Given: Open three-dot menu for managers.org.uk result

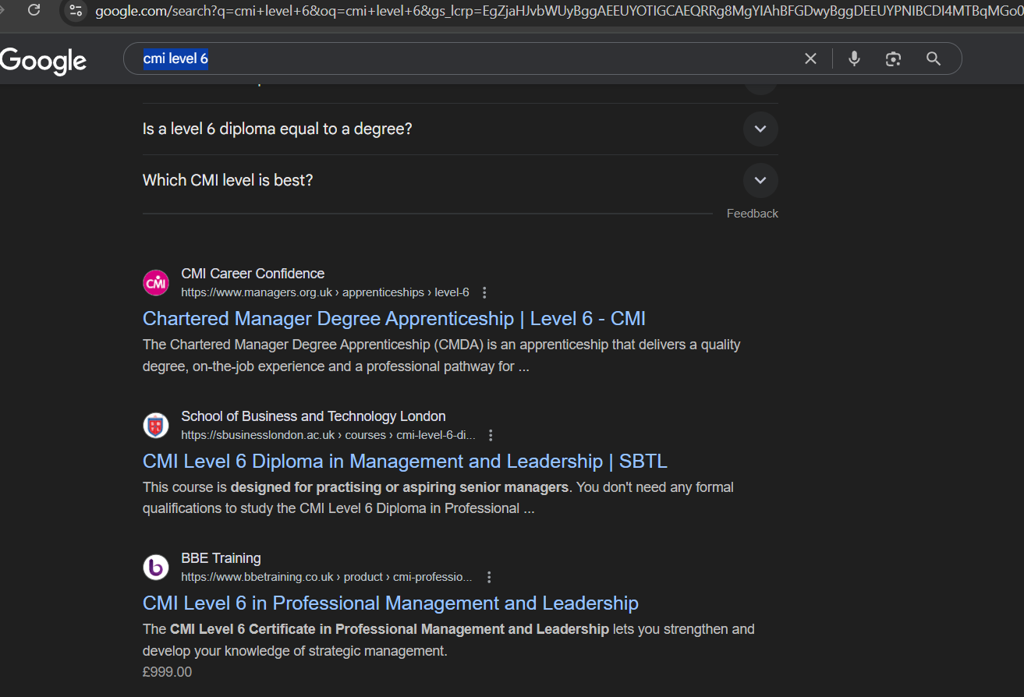Looking at the screenshot, I should [x=484, y=293].
